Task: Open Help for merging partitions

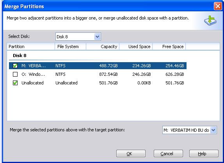Action: pyautogui.click(x=204, y=154)
